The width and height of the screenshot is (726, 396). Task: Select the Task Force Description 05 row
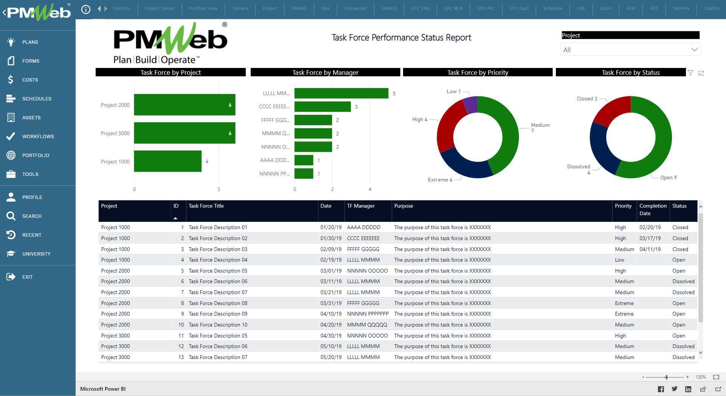tap(218, 271)
